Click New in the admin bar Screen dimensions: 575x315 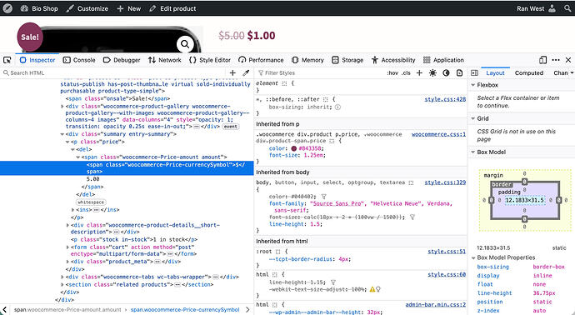point(128,8)
